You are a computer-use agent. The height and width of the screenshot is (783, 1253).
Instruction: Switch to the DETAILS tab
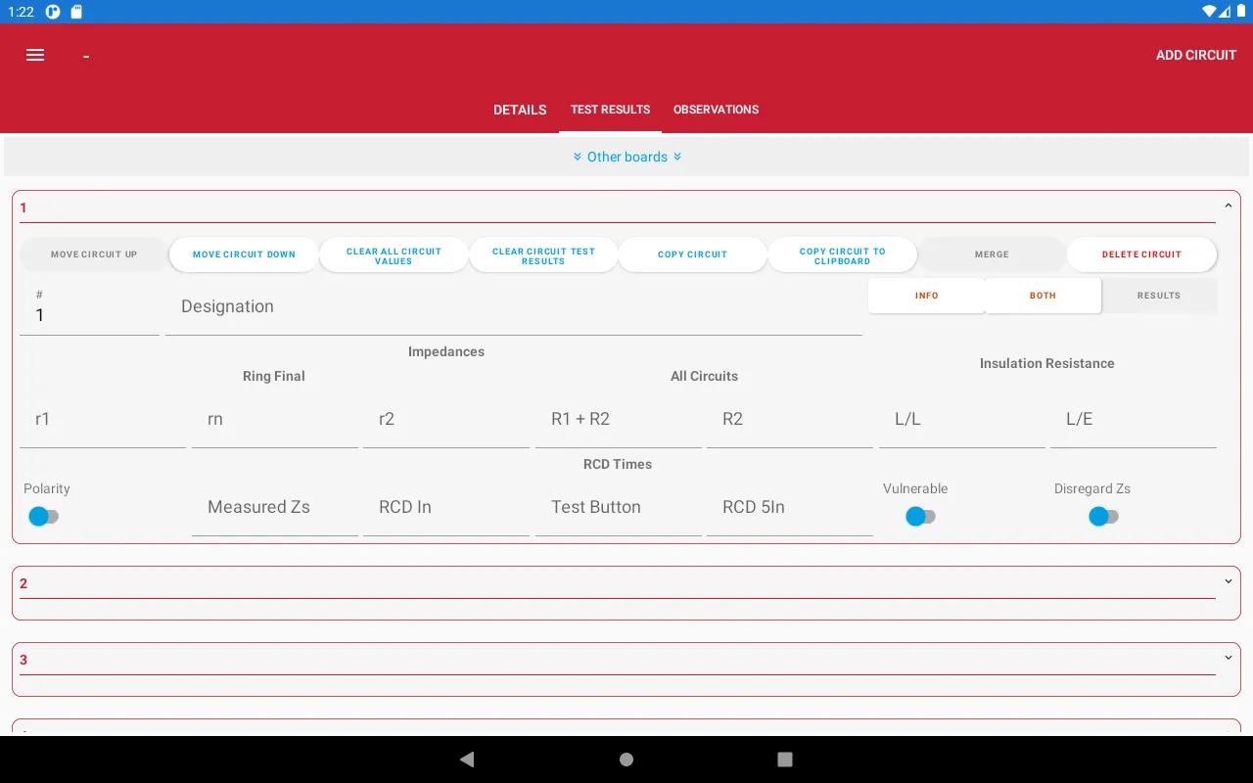520,110
